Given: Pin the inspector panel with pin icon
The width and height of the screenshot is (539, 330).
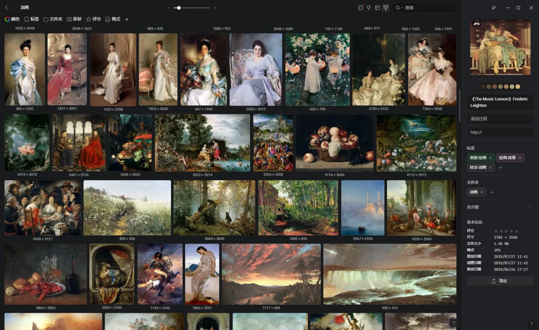Looking at the screenshot, I should pos(494,8).
